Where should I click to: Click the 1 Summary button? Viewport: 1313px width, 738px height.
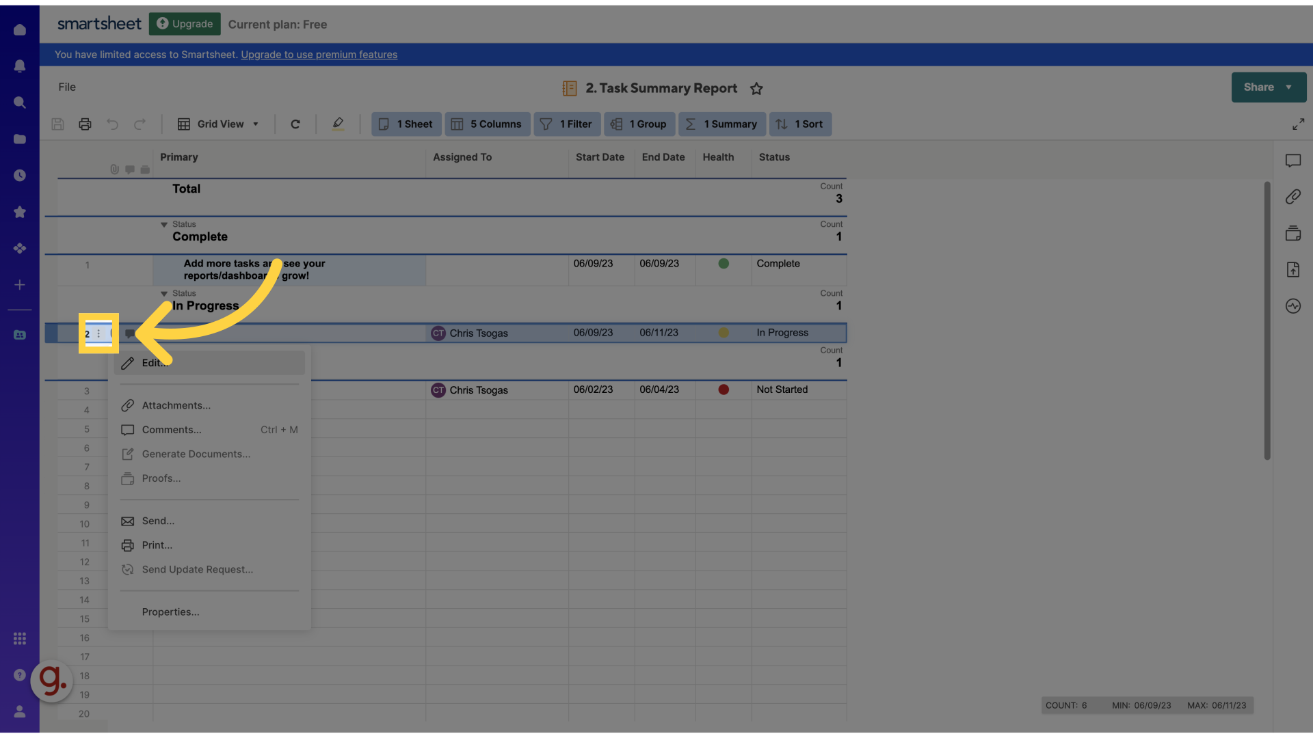[x=722, y=124]
